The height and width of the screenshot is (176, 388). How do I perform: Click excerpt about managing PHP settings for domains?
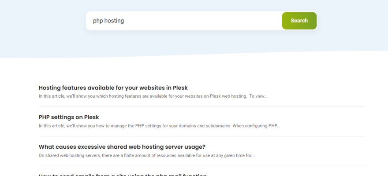click(x=159, y=126)
